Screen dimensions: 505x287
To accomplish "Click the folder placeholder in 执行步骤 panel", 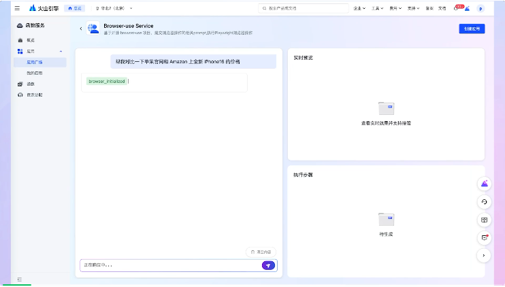I will [386, 220].
